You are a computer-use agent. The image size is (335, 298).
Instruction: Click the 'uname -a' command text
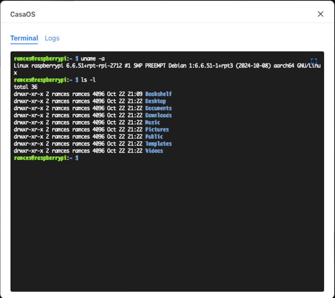tap(93, 58)
